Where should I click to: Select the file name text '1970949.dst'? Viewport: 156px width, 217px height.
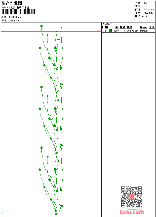pyautogui.click(x=15, y=17)
